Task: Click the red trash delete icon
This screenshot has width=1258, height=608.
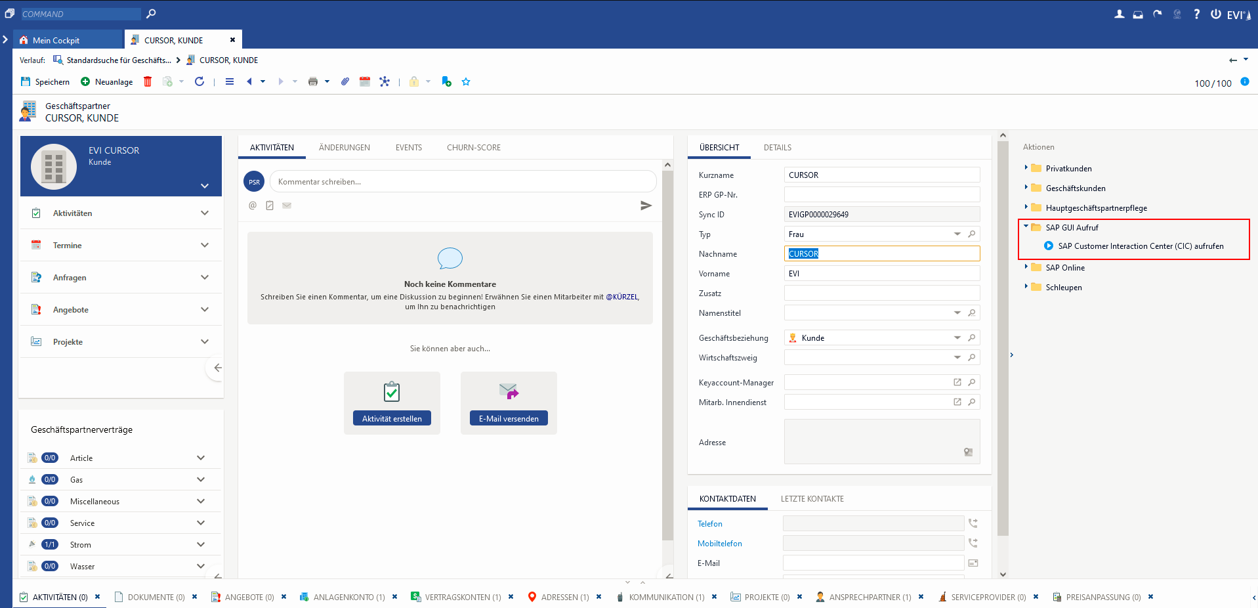Action: [148, 81]
